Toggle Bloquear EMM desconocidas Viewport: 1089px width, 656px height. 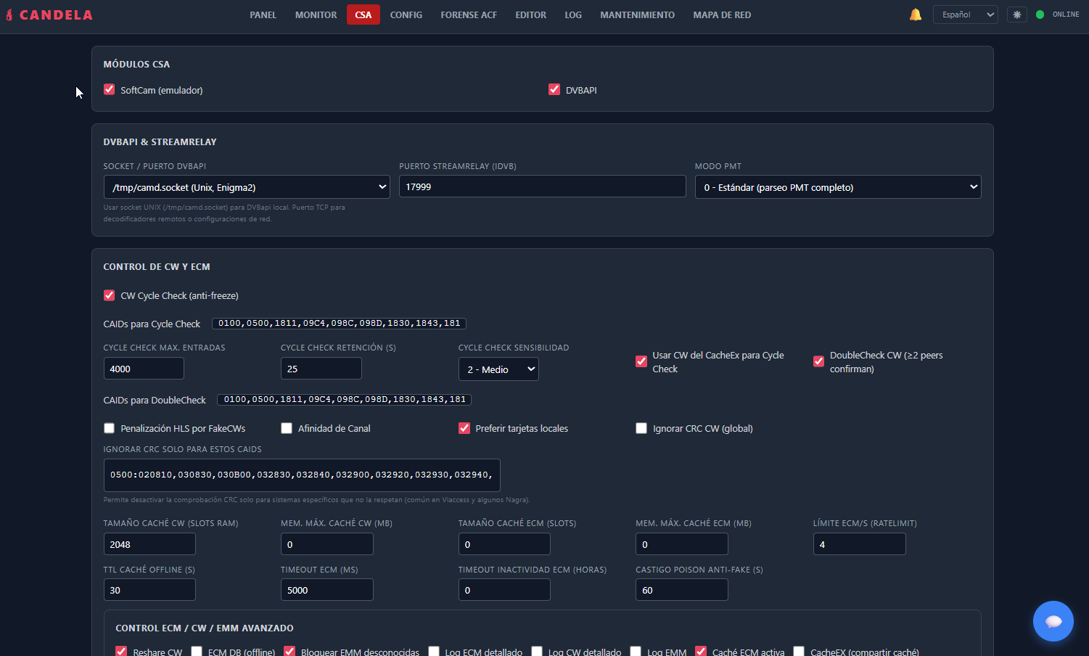coord(289,652)
